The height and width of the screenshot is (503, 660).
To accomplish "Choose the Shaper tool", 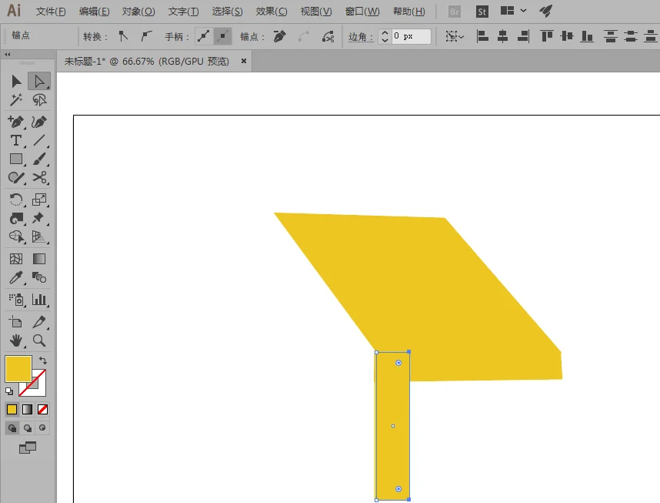I will point(16,177).
